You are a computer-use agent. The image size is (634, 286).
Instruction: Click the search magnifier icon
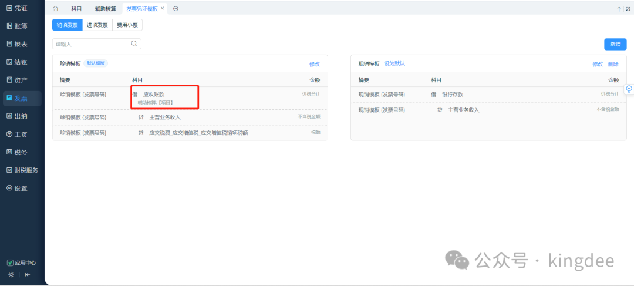134,43
